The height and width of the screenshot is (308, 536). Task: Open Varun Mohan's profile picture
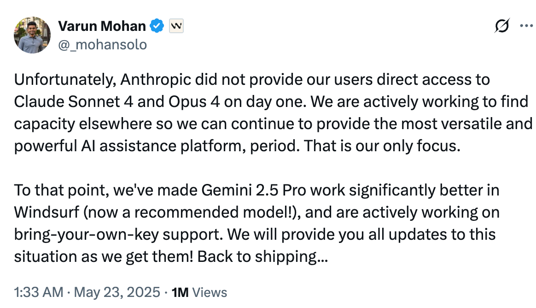click(32, 35)
